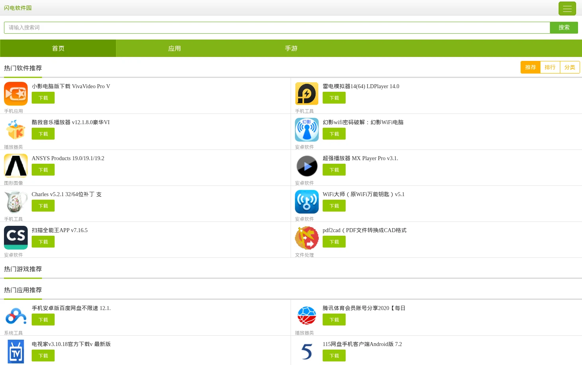The height and width of the screenshot is (365, 582).
Task: Click the 系统工具 category label
Action: click(x=13, y=333)
